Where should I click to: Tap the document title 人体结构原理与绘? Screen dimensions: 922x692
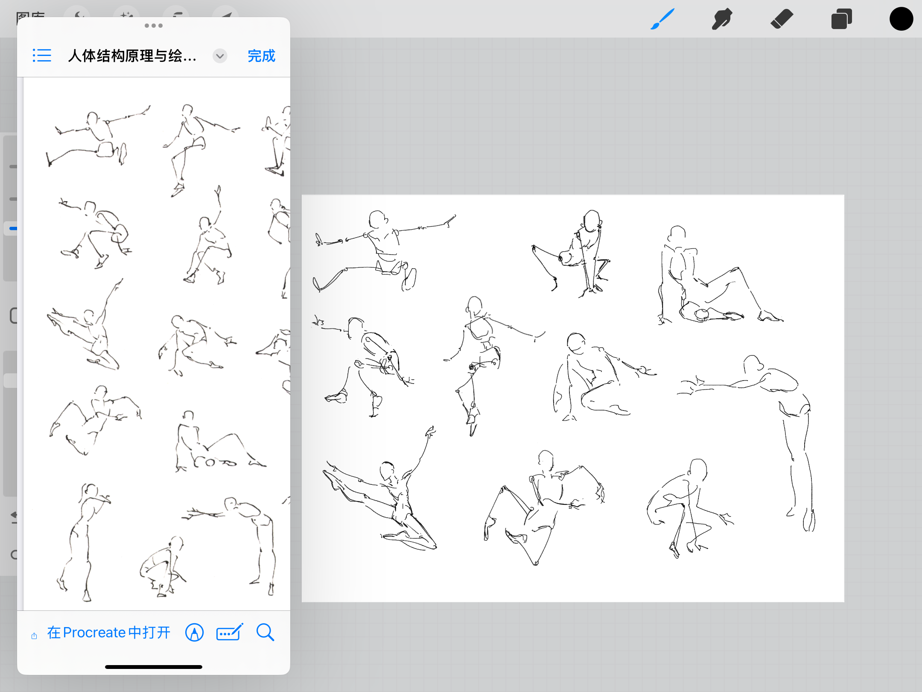(132, 56)
